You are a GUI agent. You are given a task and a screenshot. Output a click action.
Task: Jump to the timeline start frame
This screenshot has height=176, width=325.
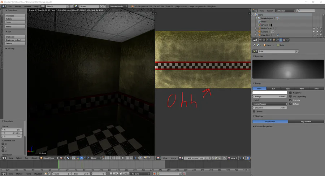point(111,174)
